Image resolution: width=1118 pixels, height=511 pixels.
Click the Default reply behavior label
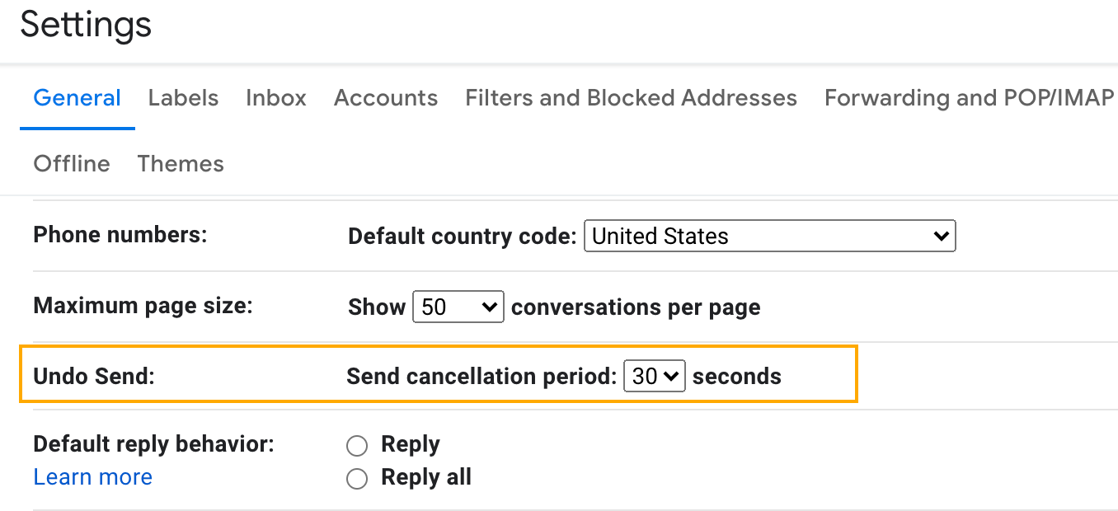coord(153,444)
